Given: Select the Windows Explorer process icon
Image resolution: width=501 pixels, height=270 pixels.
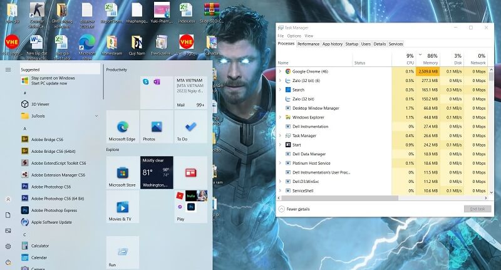Looking at the screenshot, I should click(288, 117).
